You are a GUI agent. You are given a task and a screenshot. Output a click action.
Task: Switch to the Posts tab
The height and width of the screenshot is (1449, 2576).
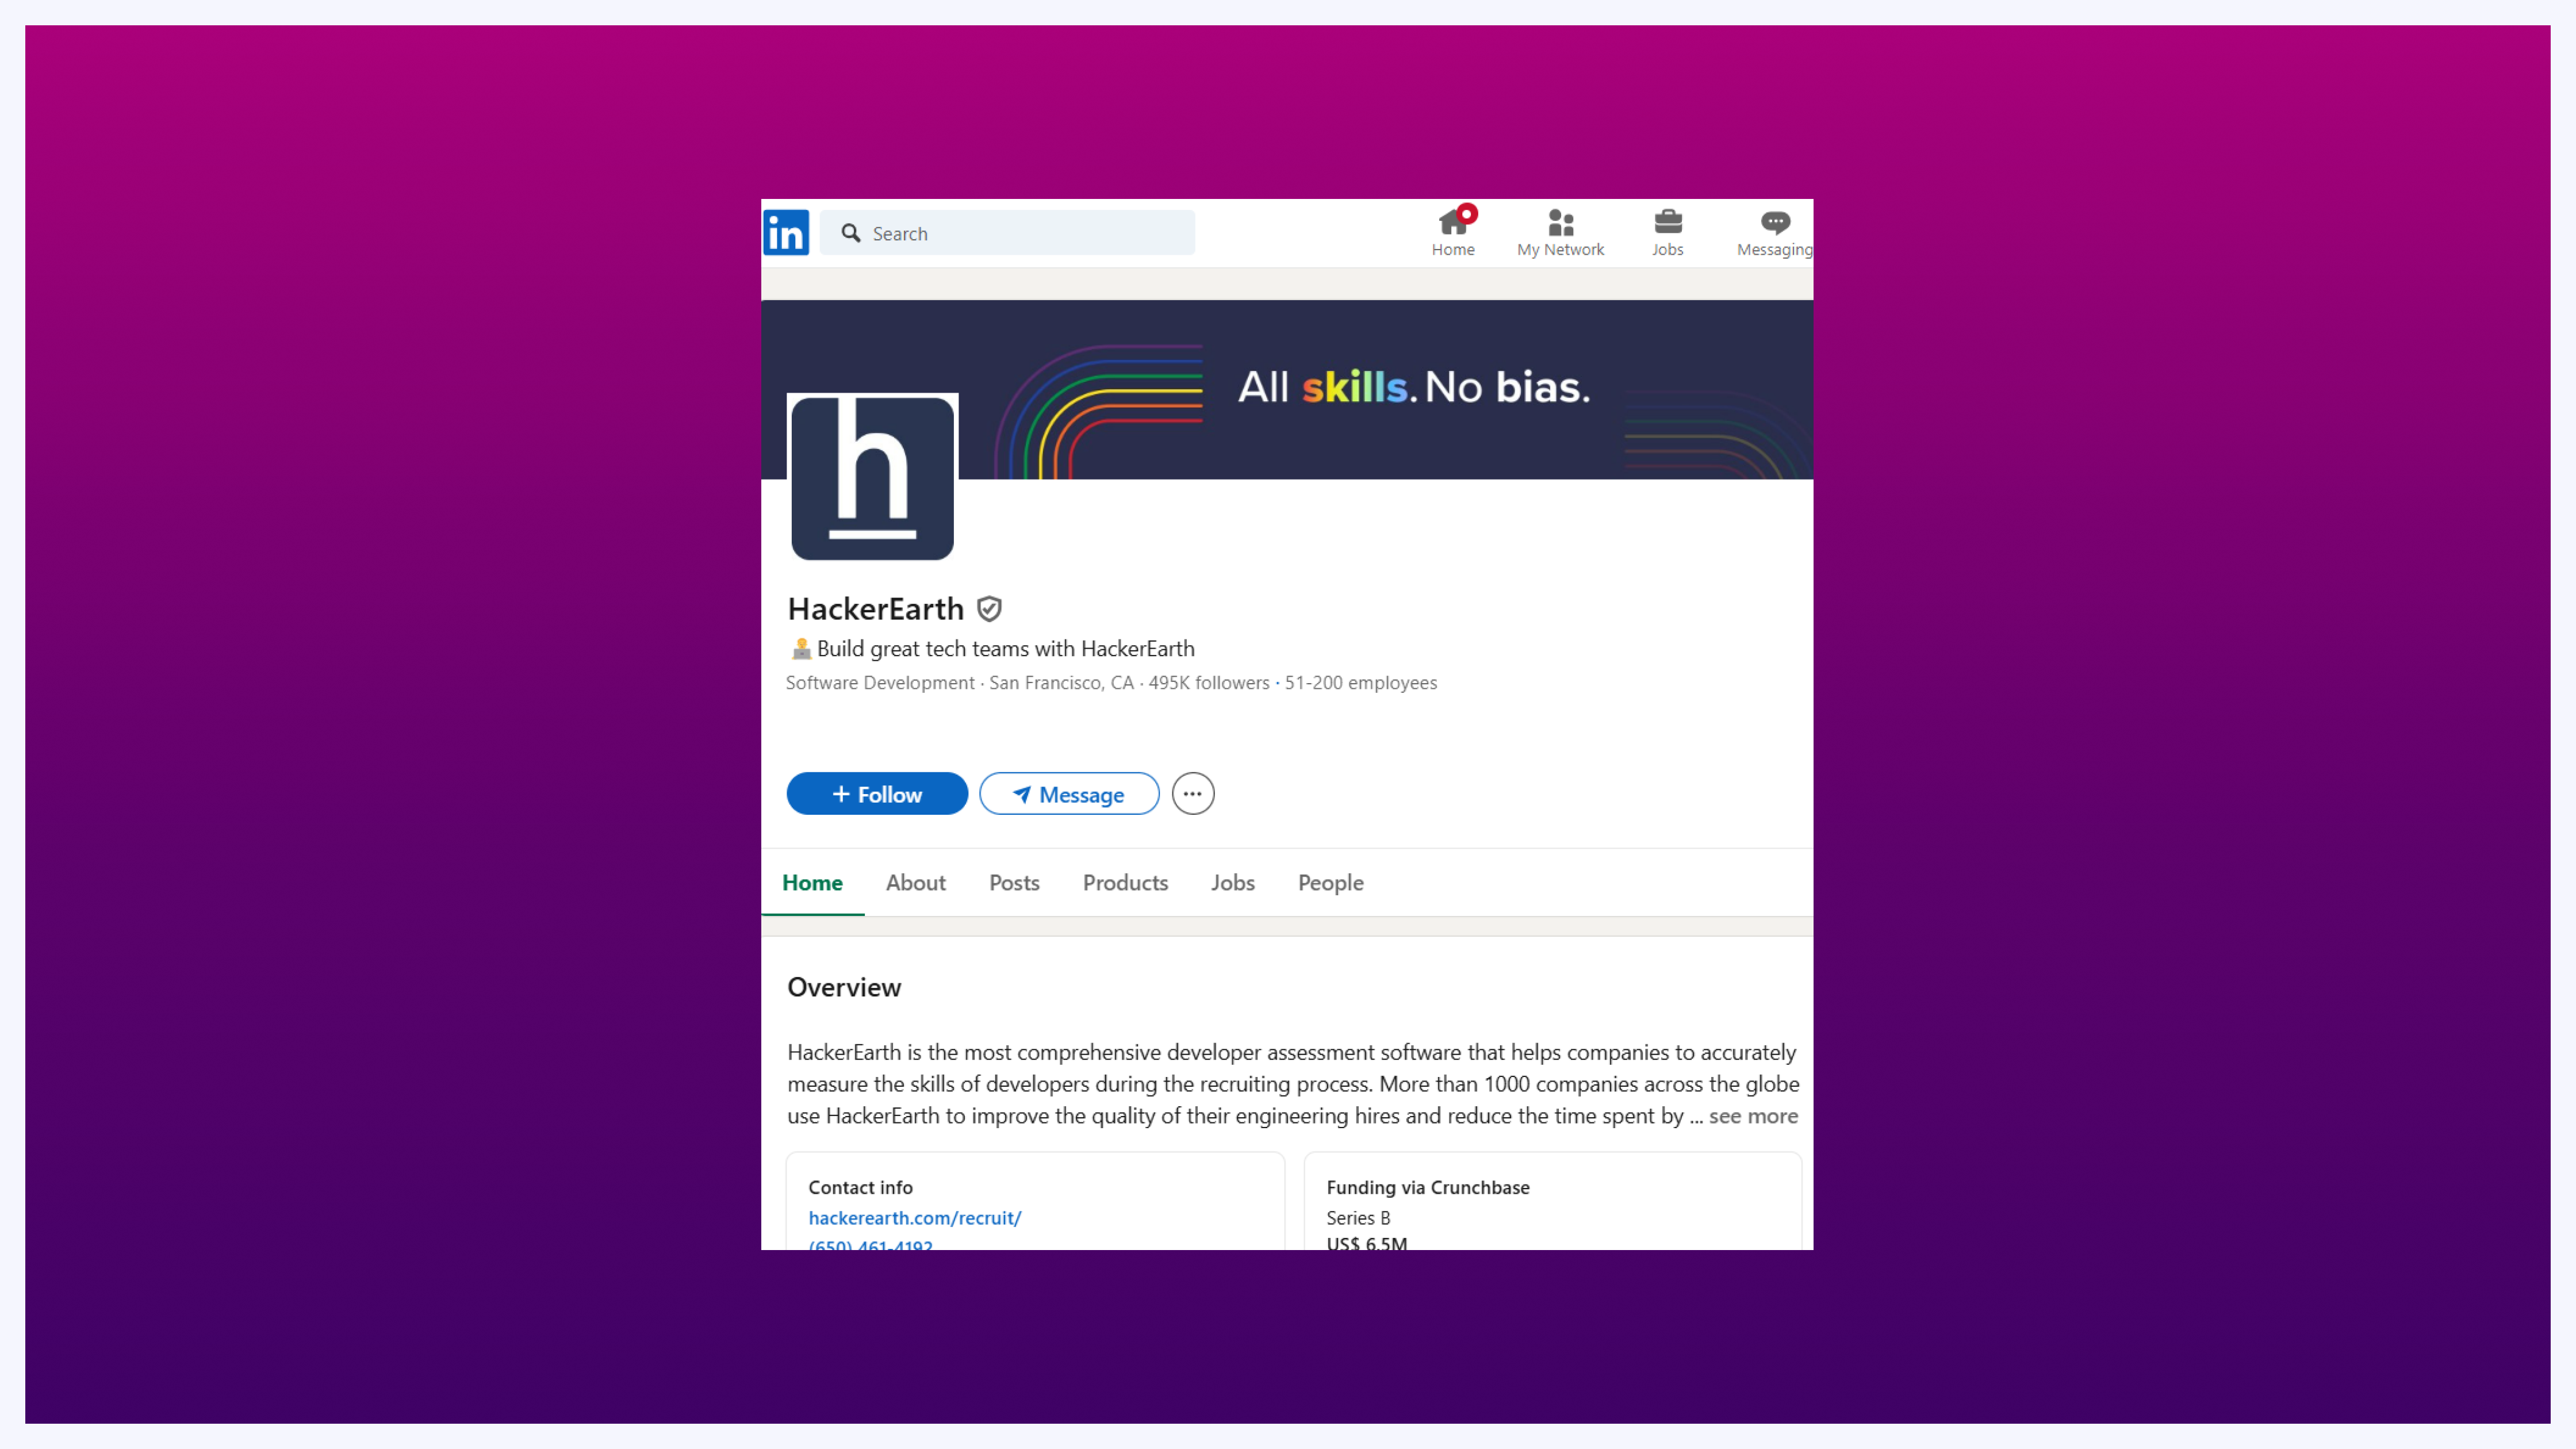tap(1014, 883)
